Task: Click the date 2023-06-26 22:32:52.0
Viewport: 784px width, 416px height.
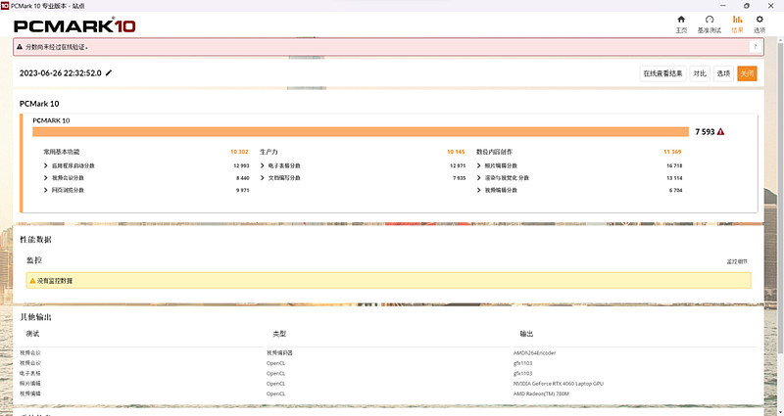Action: click(x=61, y=72)
